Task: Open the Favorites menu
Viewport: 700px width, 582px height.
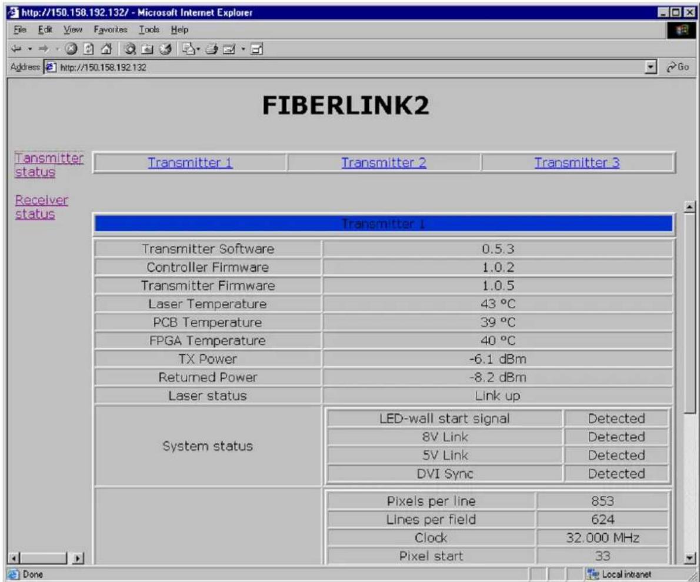Action: pyautogui.click(x=111, y=30)
